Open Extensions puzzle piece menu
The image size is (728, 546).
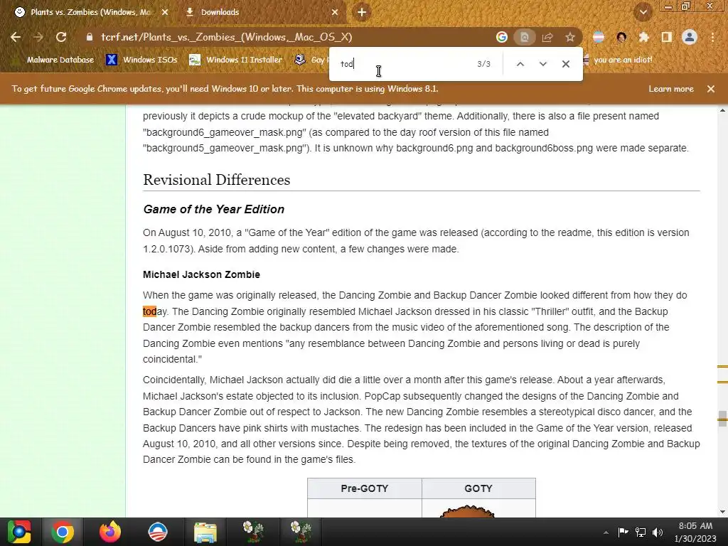(643, 37)
